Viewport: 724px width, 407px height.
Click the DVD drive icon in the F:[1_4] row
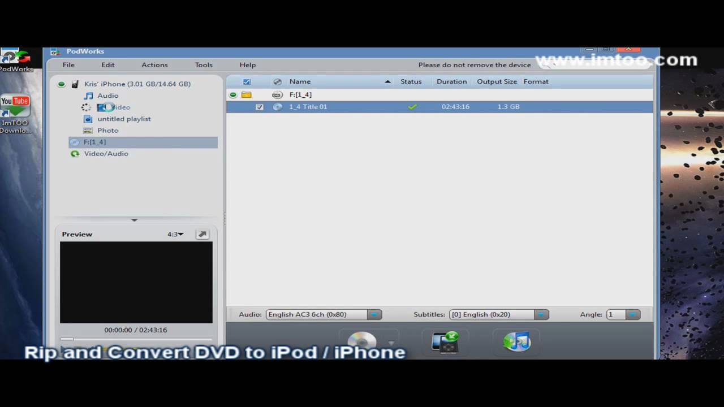(277, 95)
